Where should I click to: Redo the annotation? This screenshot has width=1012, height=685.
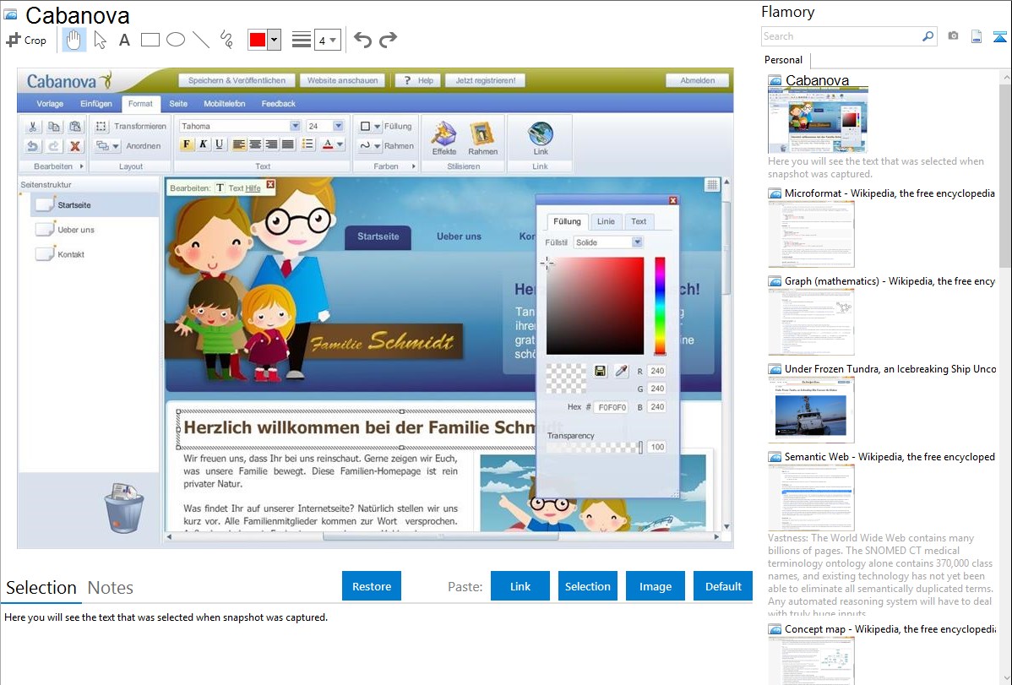coord(388,40)
